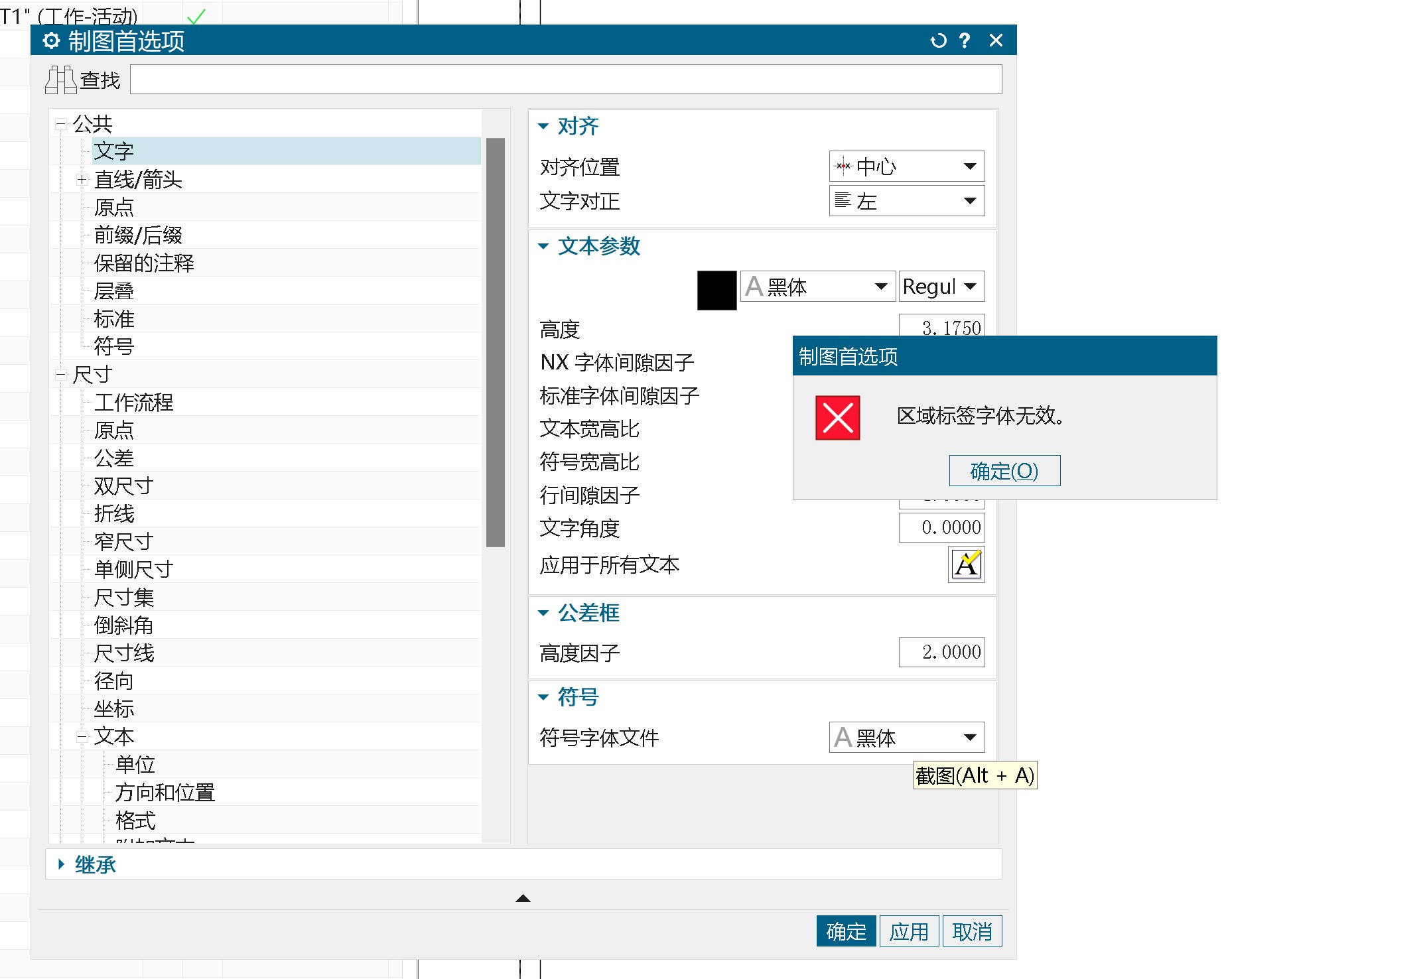Click the error/invalid icon in dialog
The height and width of the screenshot is (979, 1427).
[x=838, y=417]
